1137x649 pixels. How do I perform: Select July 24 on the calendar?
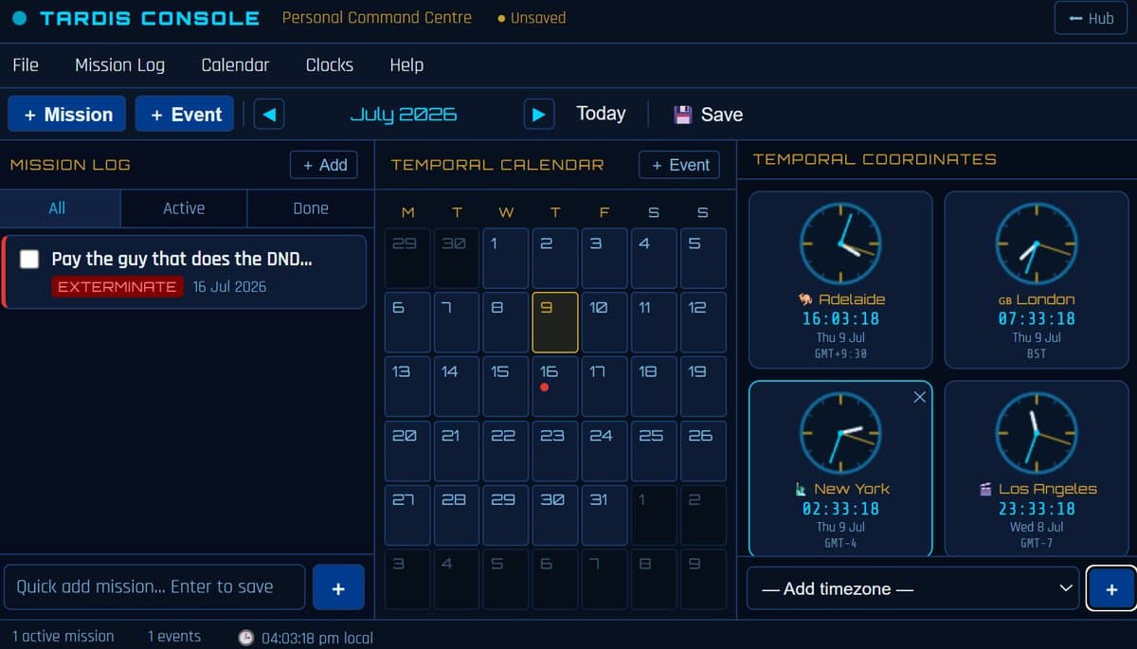click(x=605, y=451)
